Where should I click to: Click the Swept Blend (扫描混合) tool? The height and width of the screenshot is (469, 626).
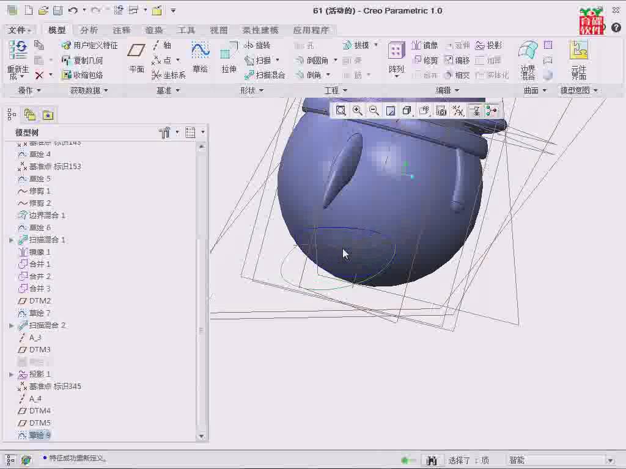pyautogui.click(x=265, y=75)
